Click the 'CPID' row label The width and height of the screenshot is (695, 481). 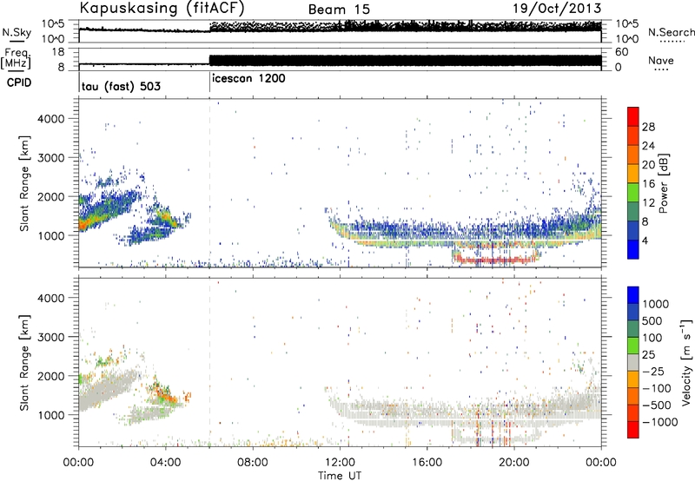coord(19,82)
